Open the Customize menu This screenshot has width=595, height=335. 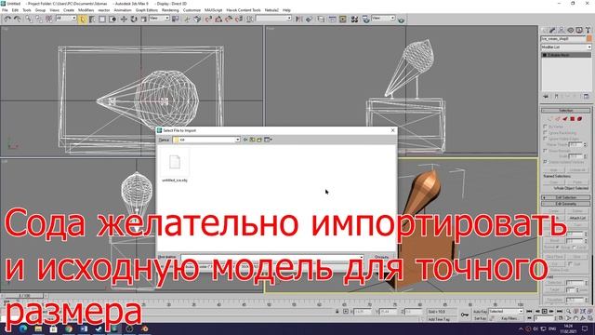[192, 10]
